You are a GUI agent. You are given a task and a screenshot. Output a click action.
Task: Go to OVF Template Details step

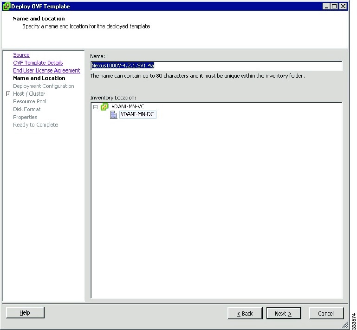[38, 63]
